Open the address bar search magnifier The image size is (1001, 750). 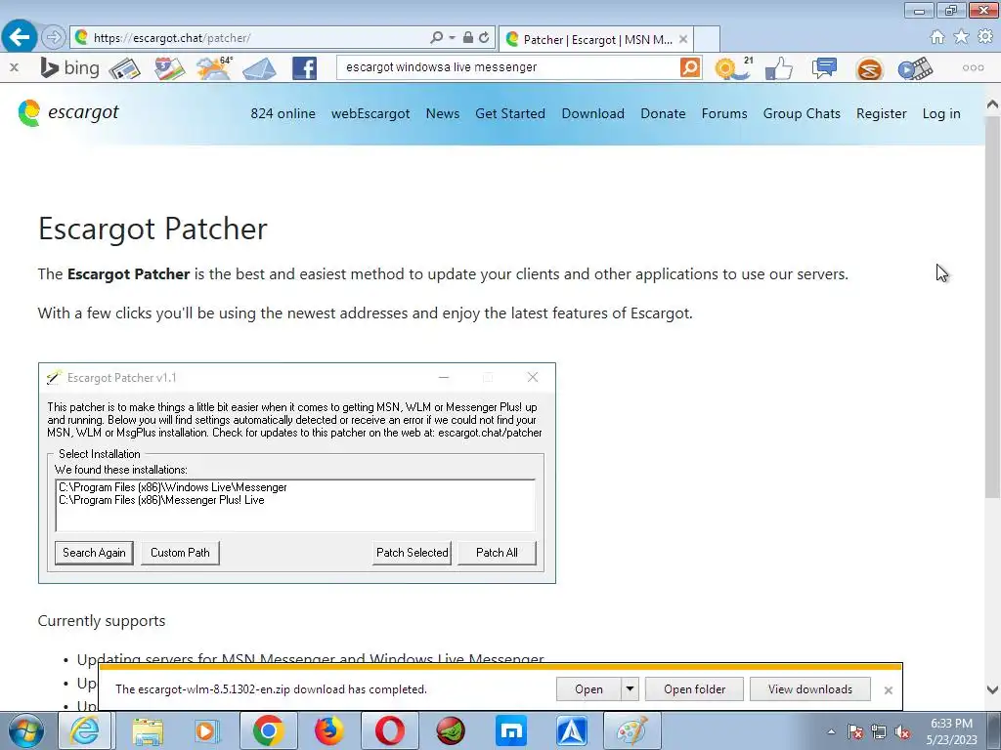point(437,38)
